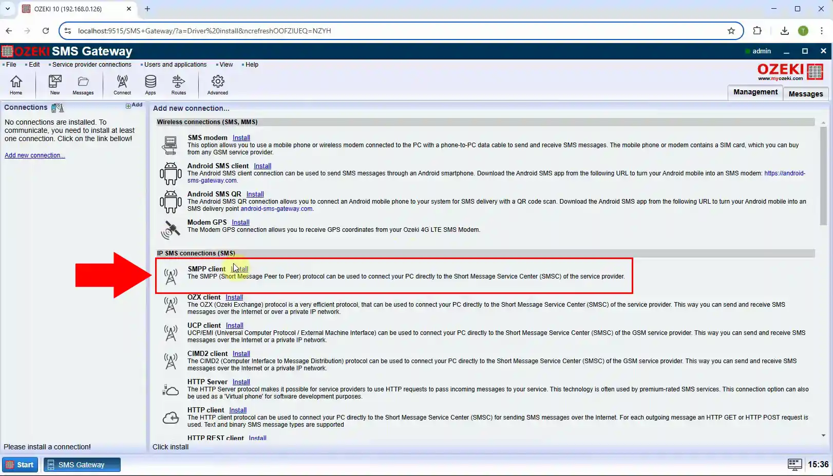Open the Edit menu
This screenshot has width=833, height=476.
click(x=34, y=65)
